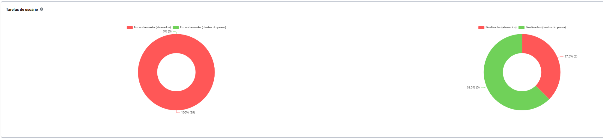Click red swatch for Finalizadas (atrasados)
Viewport: 603px width, 139px height.
coord(481,27)
